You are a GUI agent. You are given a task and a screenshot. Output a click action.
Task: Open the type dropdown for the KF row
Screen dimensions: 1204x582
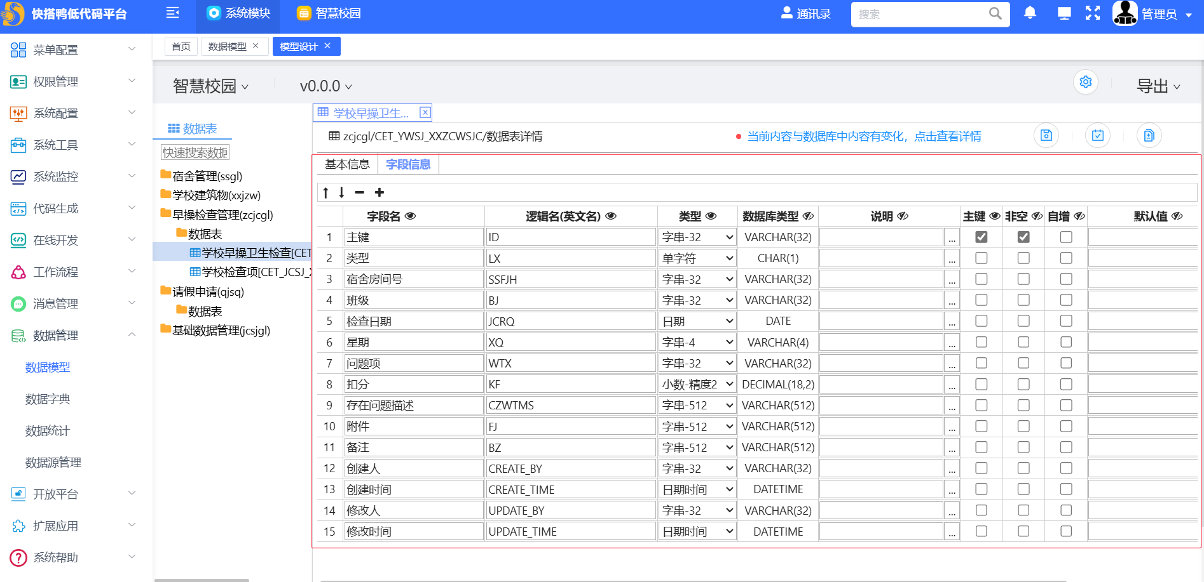(697, 384)
